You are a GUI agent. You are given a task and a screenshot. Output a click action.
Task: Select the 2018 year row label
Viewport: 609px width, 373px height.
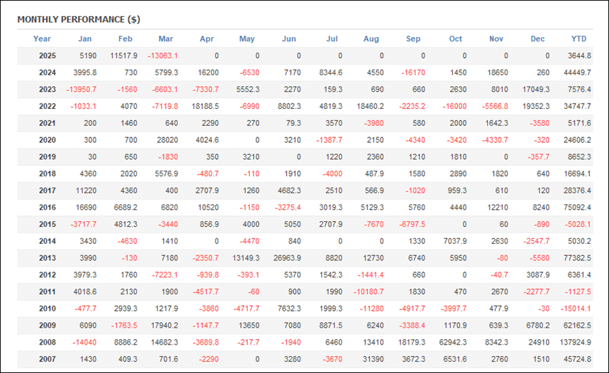coord(47,174)
